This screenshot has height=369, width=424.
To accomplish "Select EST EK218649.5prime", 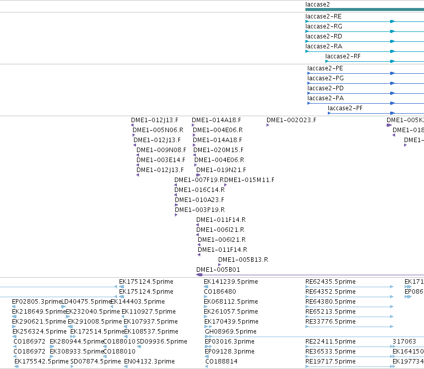I will (39, 312).
